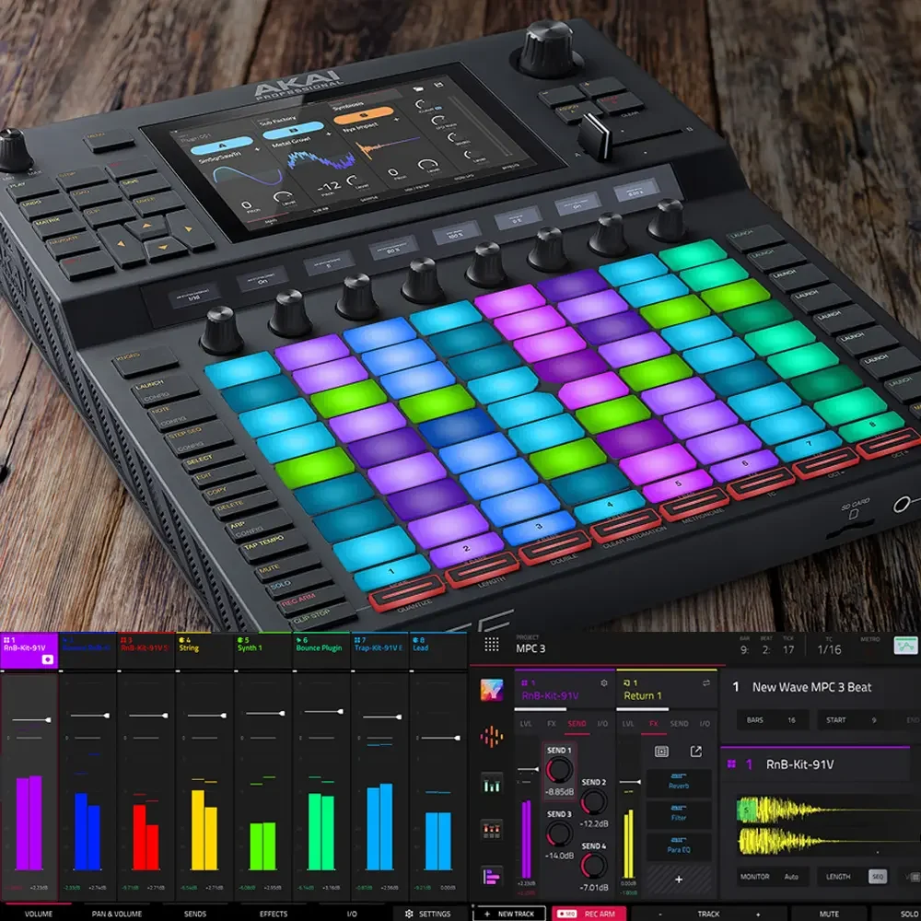Open the Filter insert effect slot

point(679,815)
